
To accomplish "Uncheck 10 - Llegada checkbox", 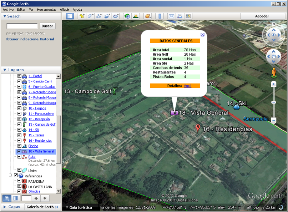I will coord(19,108).
